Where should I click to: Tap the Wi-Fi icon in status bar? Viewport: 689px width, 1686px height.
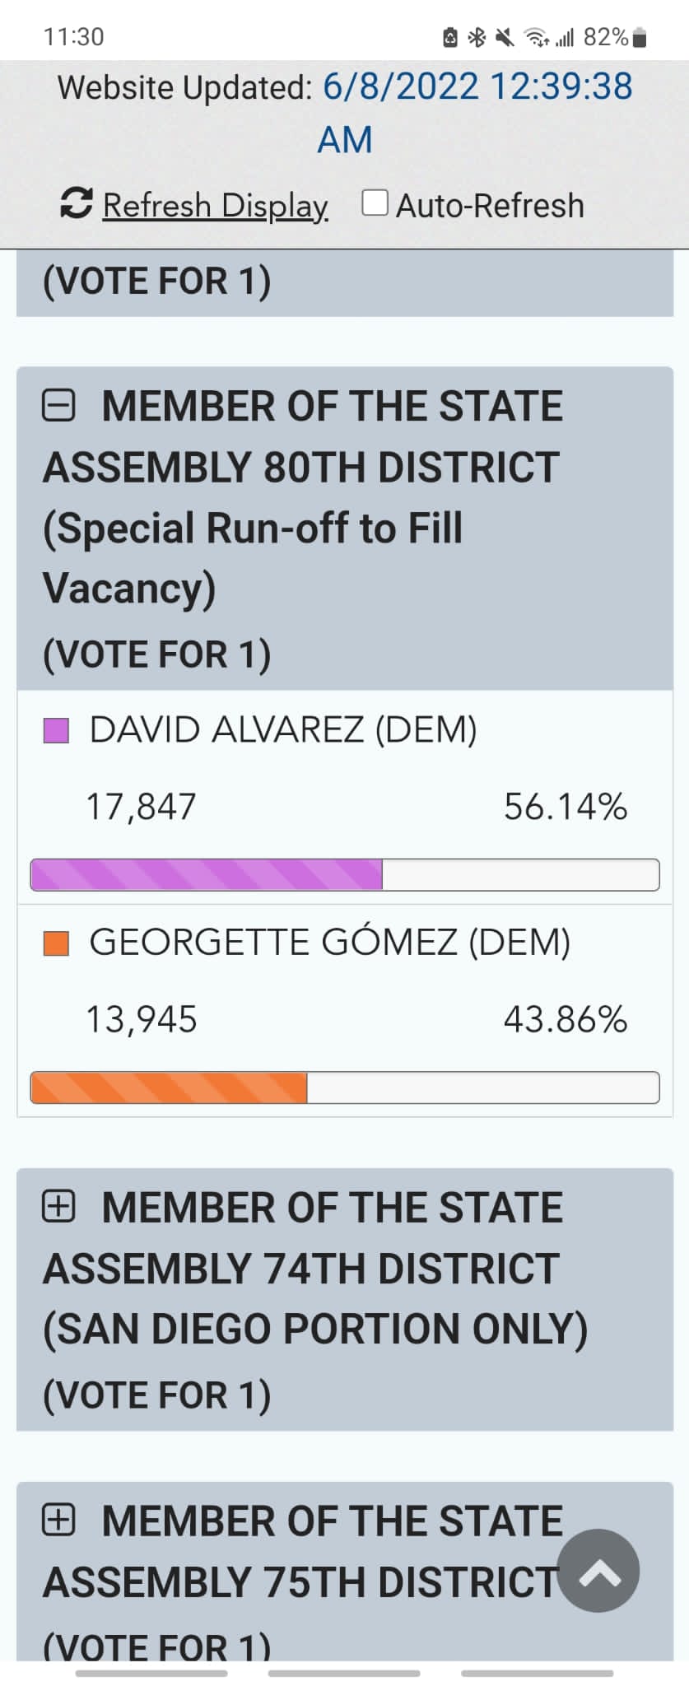[537, 38]
